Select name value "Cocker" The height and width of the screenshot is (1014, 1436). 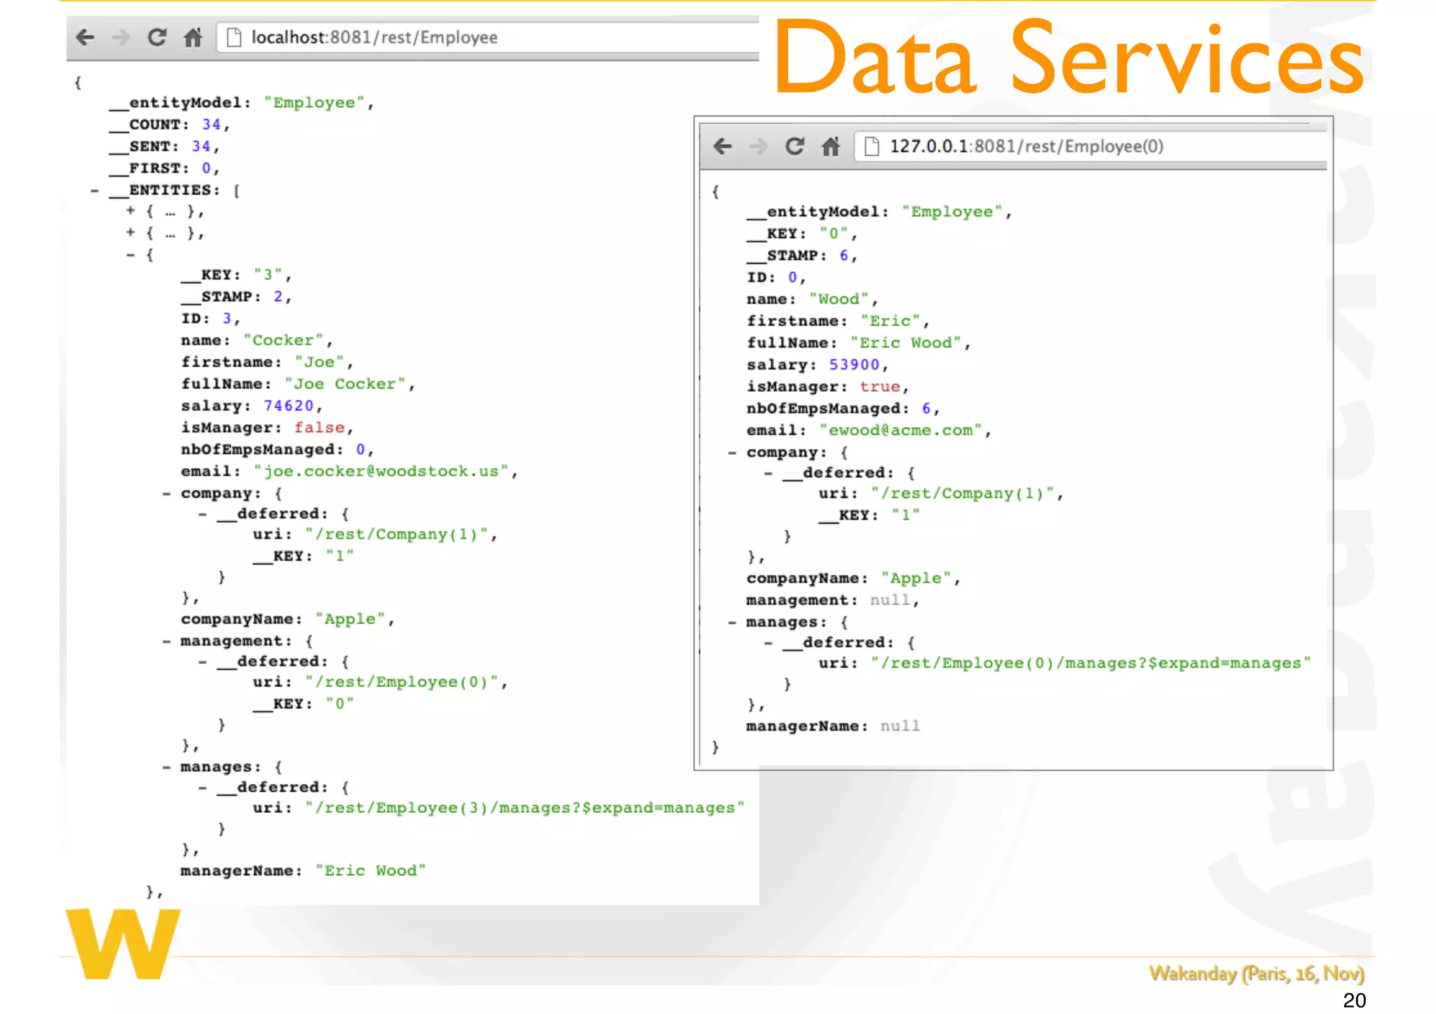[x=283, y=341]
